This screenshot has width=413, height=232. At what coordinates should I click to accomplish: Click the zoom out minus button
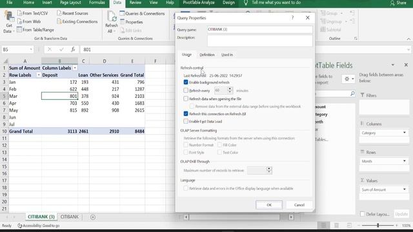359,226
